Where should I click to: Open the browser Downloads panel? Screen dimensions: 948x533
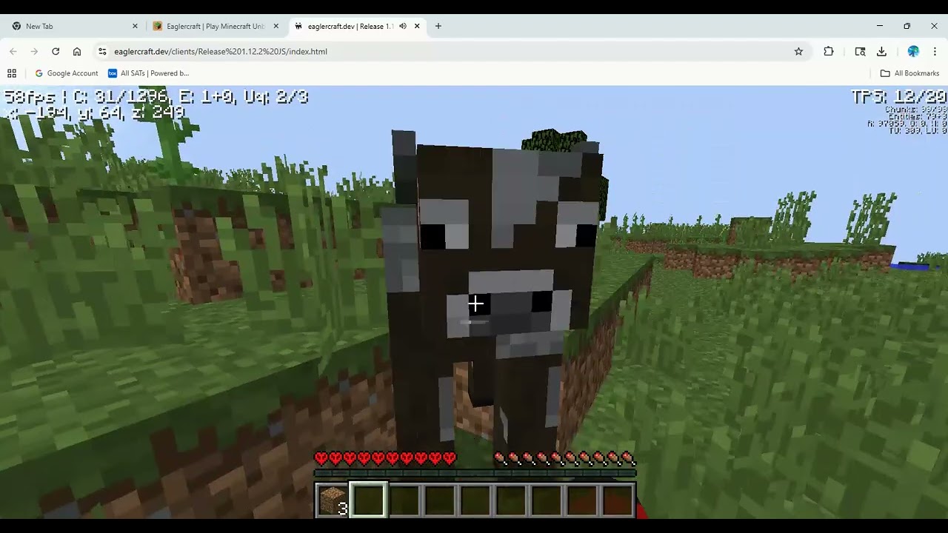(881, 51)
